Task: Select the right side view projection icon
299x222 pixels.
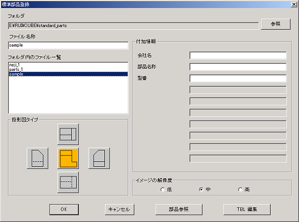Action: point(99,158)
